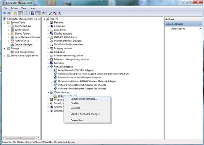The width and height of the screenshot is (204, 145).
Task: Click the Network adapters category icon
Action: (52, 67)
